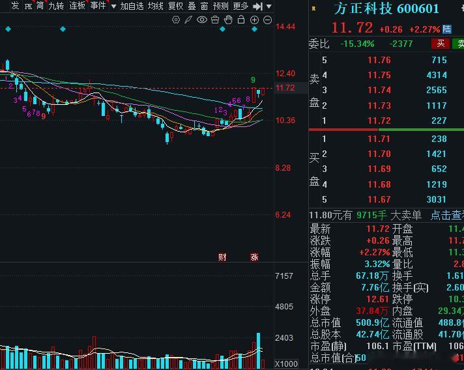Select buy level 2 price 11.70

[379, 154]
